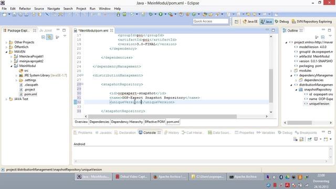Click the Save toolbar icon
The image size is (336, 189).
(x=14, y=14)
